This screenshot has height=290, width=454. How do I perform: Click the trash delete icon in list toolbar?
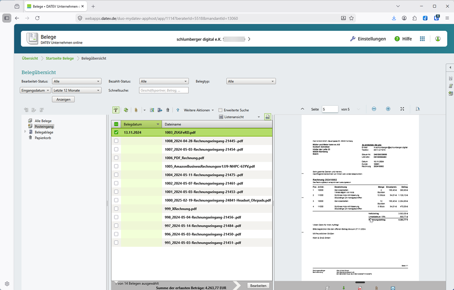click(x=168, y=110)
